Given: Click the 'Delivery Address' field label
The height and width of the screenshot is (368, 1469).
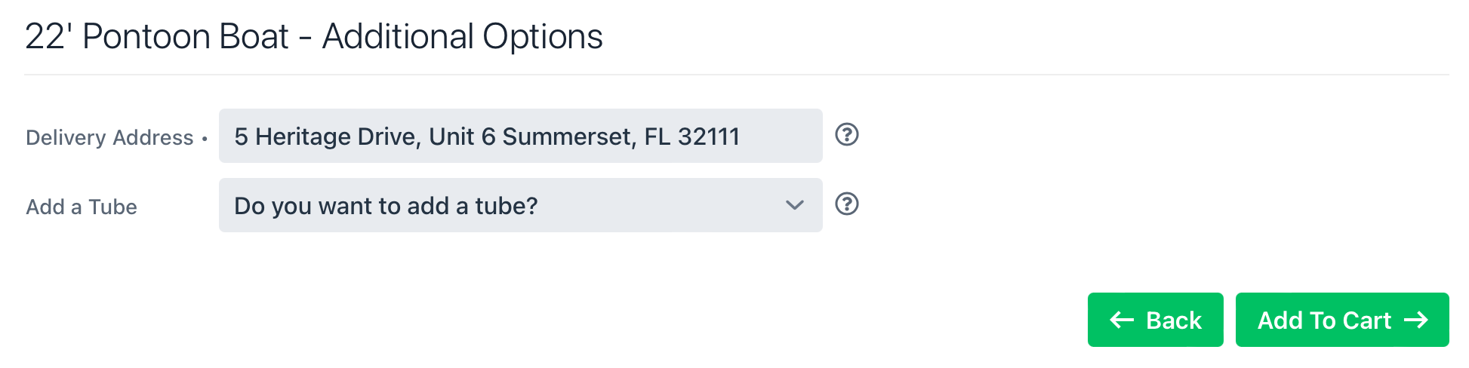Looking at the screenshot, I should point(109,138).
